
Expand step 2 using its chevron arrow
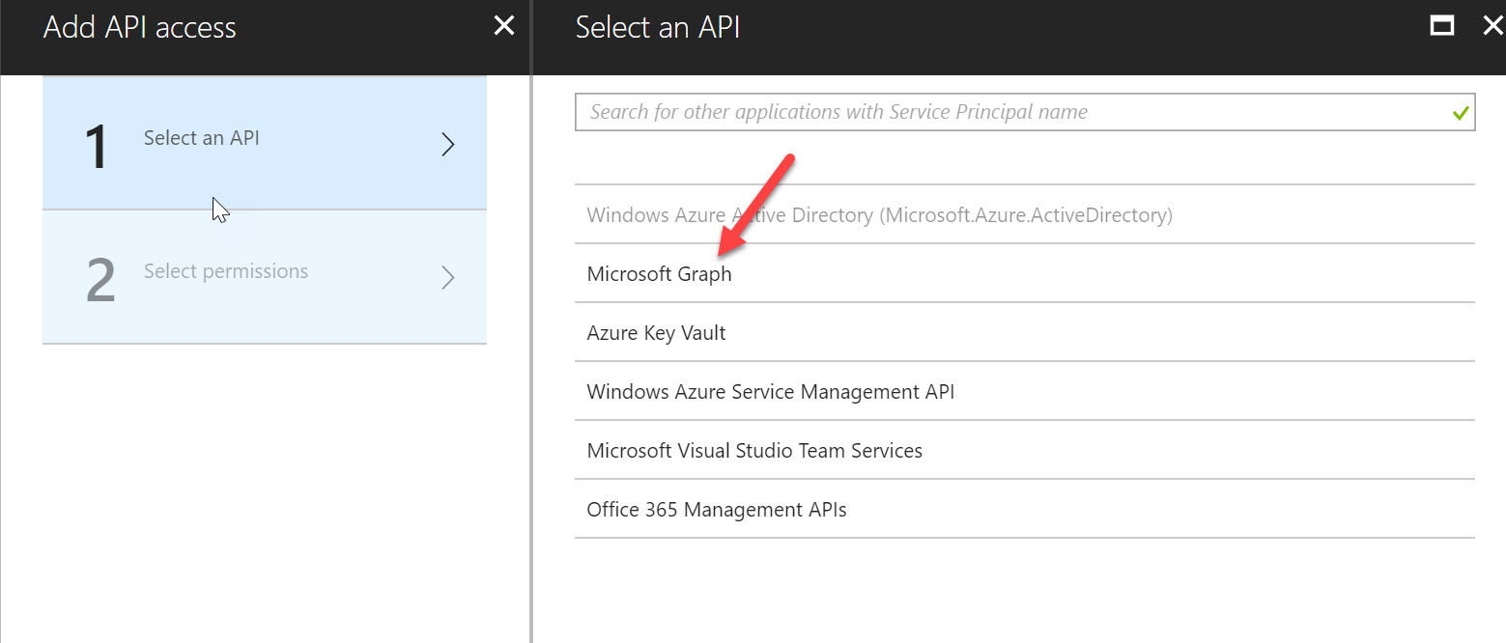447,278
